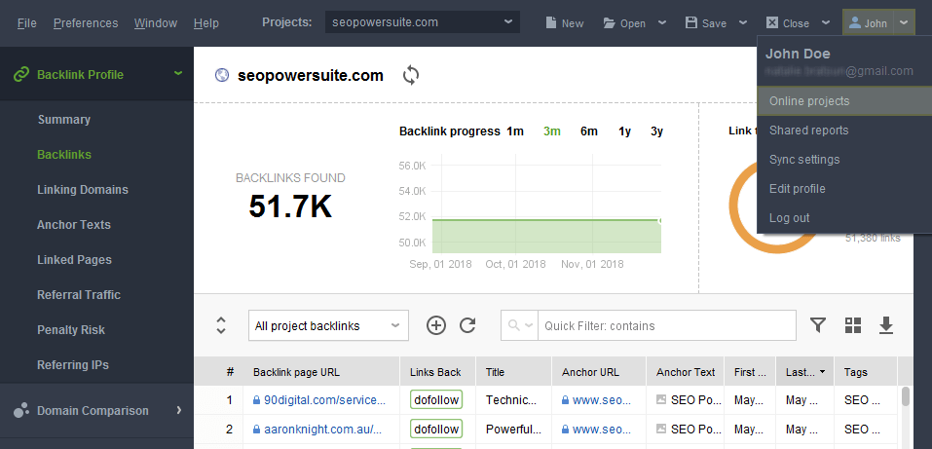
Task: Switch backlink progress to 6m
Action: click(x=589, y=131)
